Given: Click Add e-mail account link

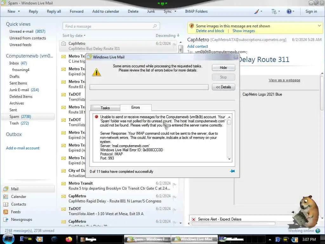Looking at the screenshot, I should coord(23,148).
